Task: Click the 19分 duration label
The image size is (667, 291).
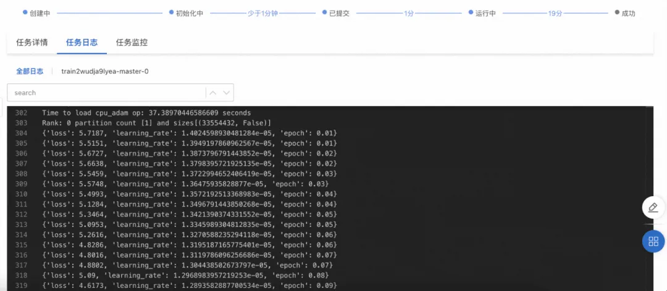Action: click(x=555, y=13)
